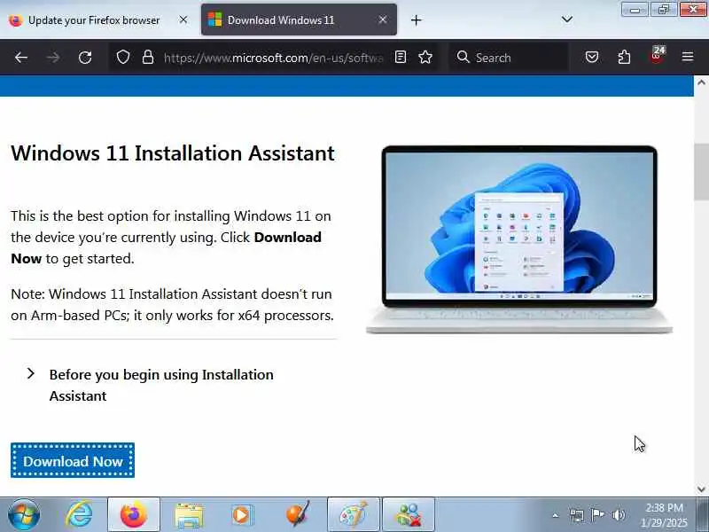709x532 pixels.
Task: Click the Windows 11 Installation Assistant heading
Action: 173,153
